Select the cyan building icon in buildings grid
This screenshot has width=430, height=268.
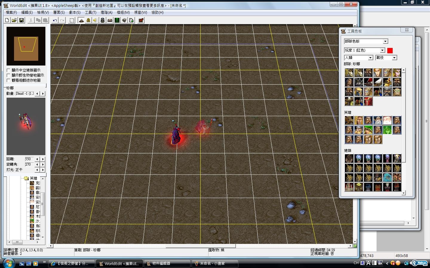387,177
